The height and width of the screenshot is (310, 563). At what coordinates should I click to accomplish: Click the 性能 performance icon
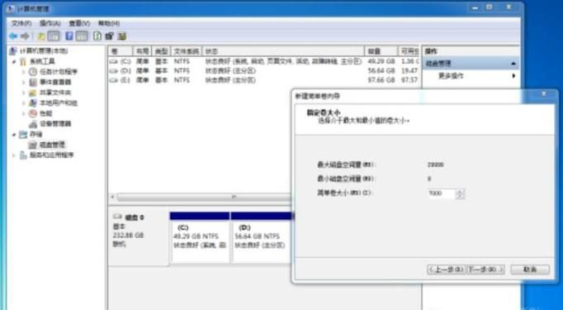tap(33, 113)
